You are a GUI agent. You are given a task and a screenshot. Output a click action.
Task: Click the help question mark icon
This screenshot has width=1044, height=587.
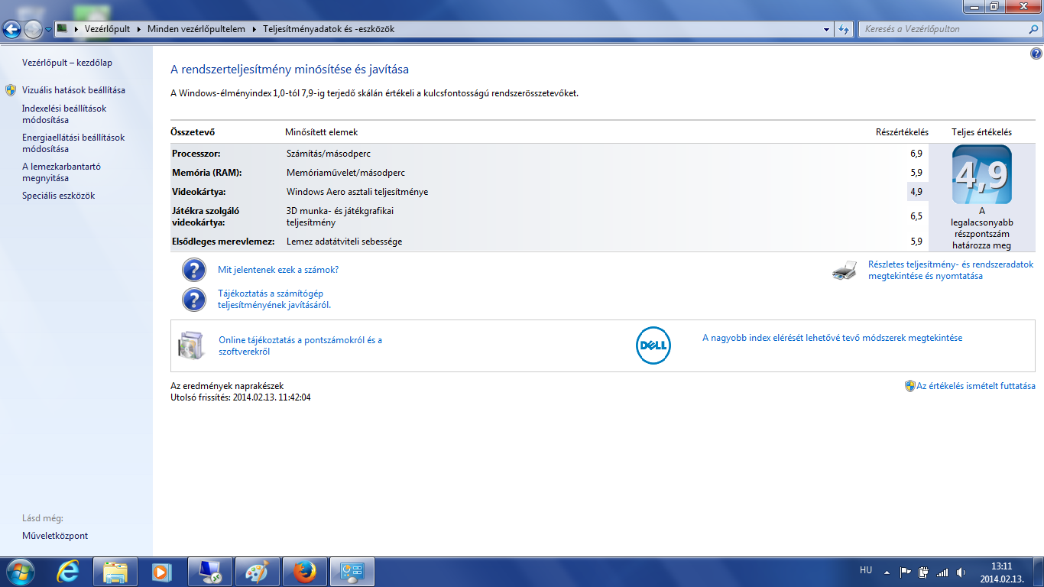[1036, 54]
